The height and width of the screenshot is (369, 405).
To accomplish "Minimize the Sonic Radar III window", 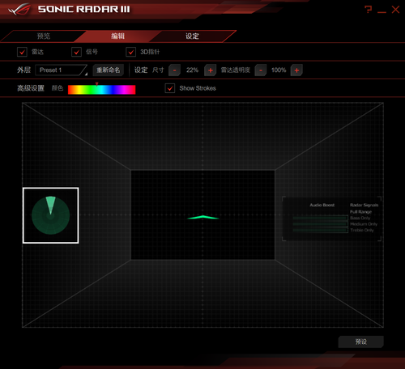I will 382,12.
